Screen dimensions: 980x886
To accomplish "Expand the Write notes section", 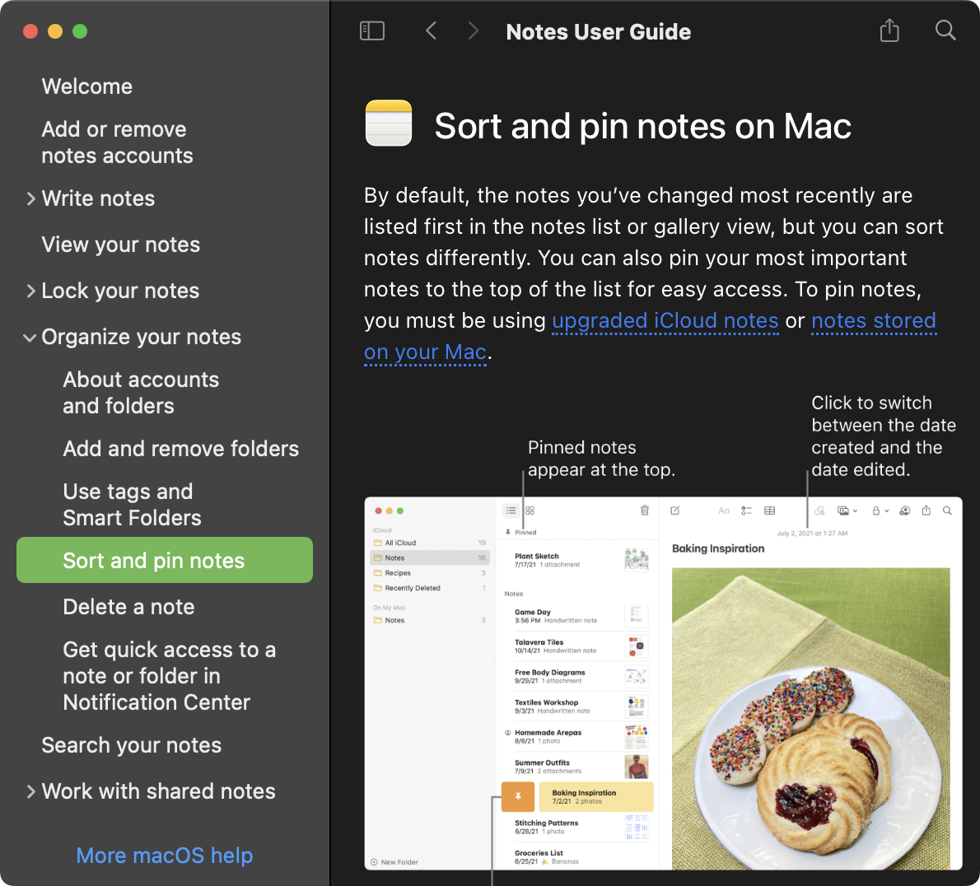I will click(30, 198).
